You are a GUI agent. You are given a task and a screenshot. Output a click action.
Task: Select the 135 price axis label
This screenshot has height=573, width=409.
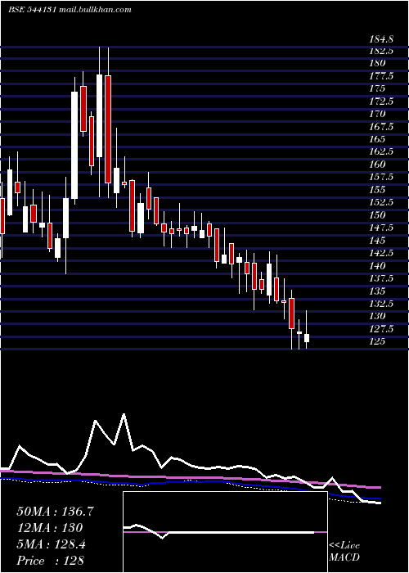[x=377, y=291]
